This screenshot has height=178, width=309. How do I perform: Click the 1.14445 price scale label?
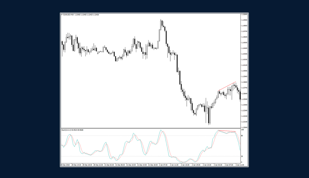coord(244,48)
